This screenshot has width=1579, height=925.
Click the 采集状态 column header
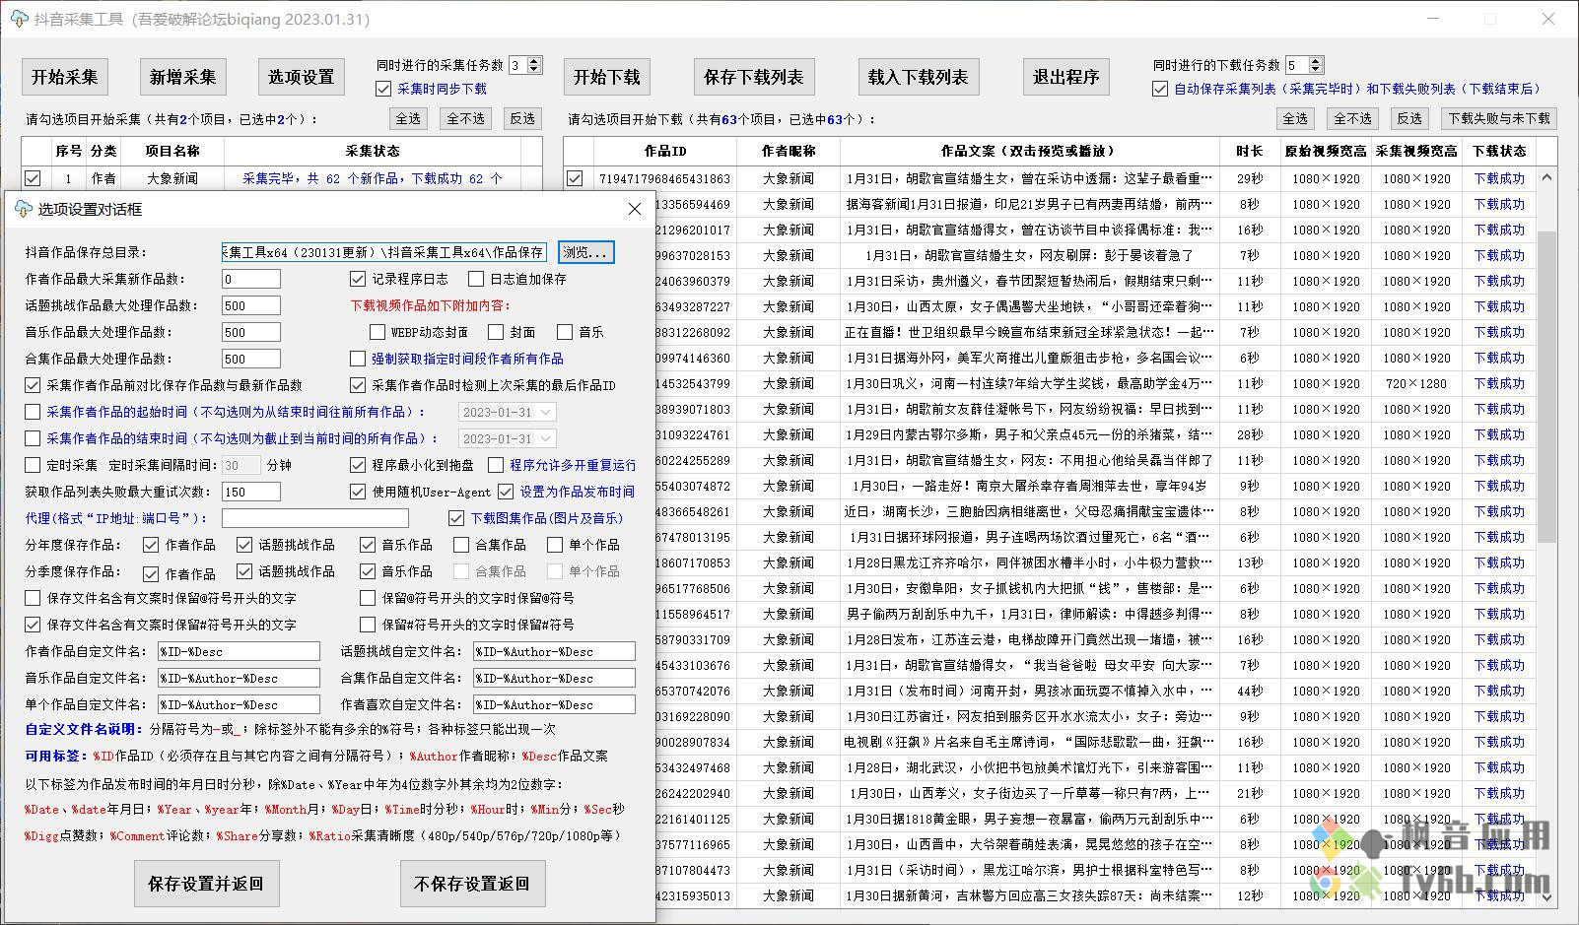(x=373, y=151)
